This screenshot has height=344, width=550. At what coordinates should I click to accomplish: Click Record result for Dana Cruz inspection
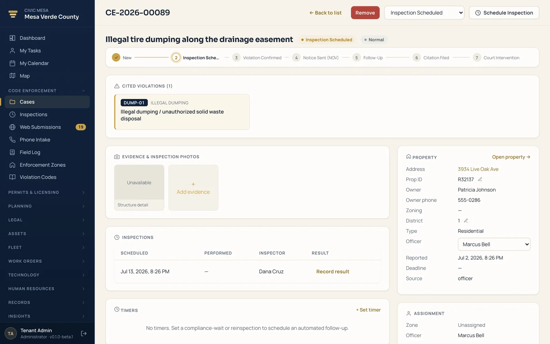(332, 271)
